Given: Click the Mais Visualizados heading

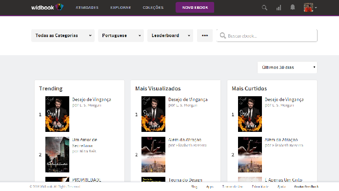Looking at the screenshot, I should pos(158,88).
